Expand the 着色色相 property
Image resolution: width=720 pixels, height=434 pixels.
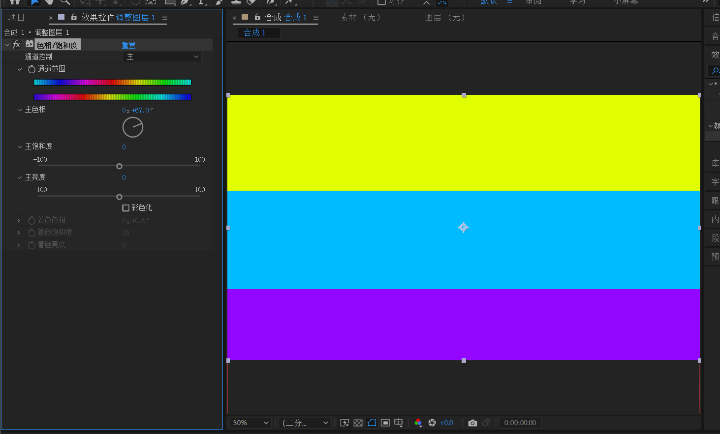click(x=19, y=220)
